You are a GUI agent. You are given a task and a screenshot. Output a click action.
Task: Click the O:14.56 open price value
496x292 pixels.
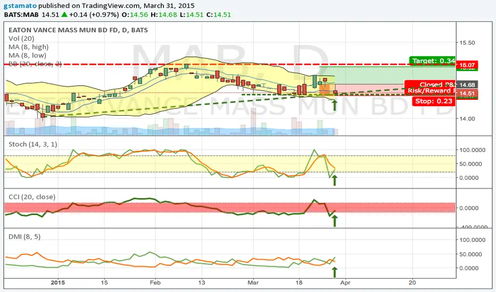pos(135,14)
